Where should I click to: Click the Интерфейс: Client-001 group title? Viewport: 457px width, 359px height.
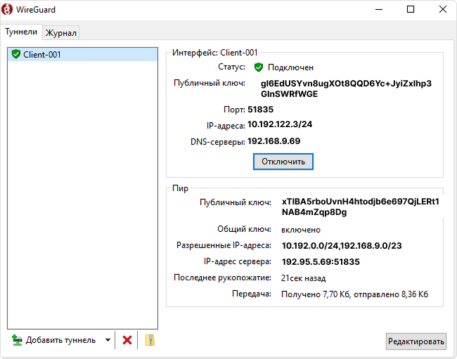215,53
